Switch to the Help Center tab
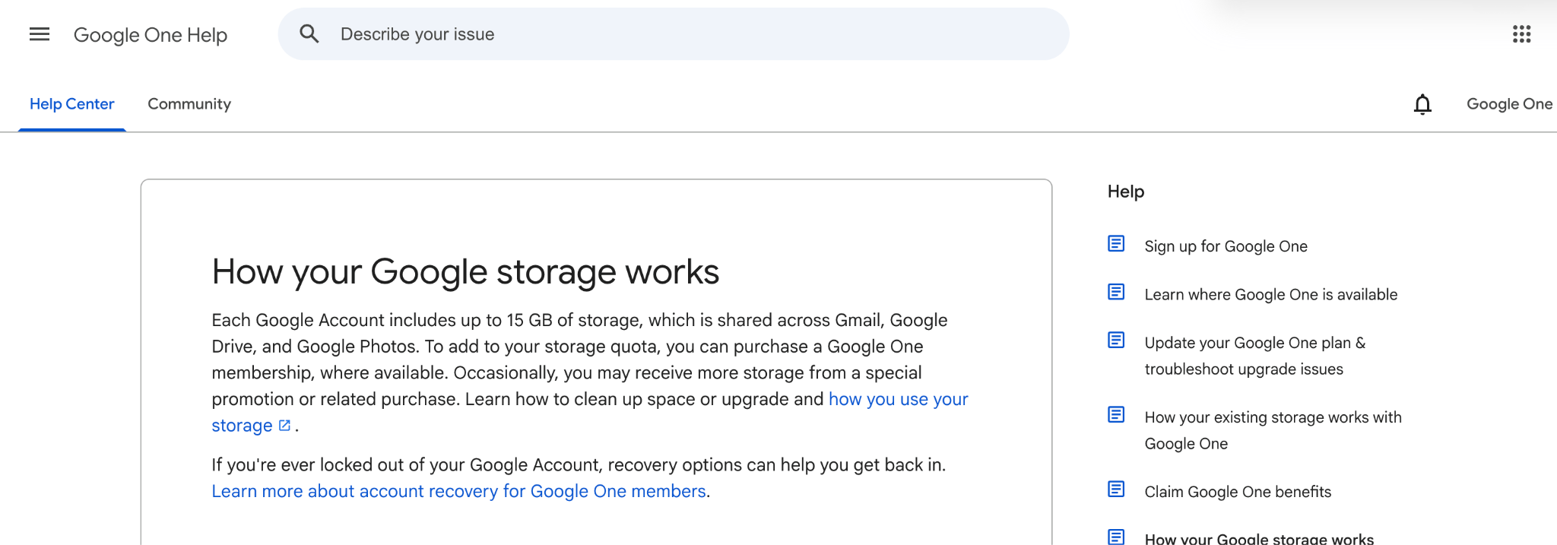This screenshot has height=545, width=1557. point(72,104)
